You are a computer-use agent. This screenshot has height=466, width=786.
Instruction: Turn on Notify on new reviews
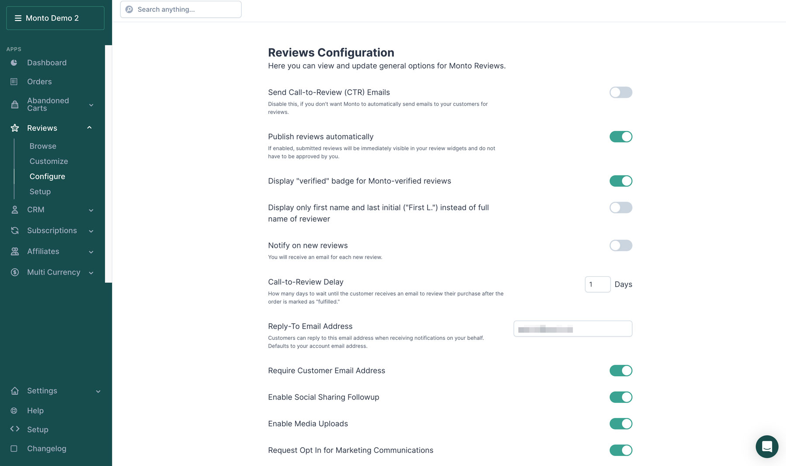[x=621, y=246]
